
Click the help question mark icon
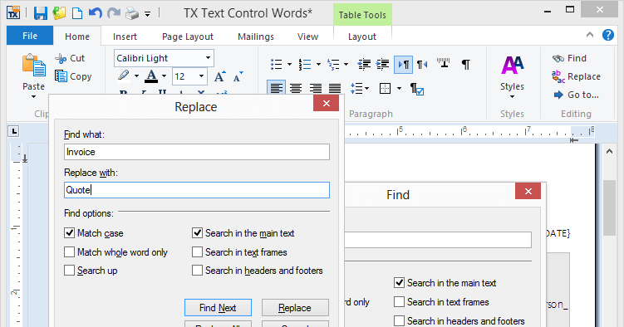(607, 35)
